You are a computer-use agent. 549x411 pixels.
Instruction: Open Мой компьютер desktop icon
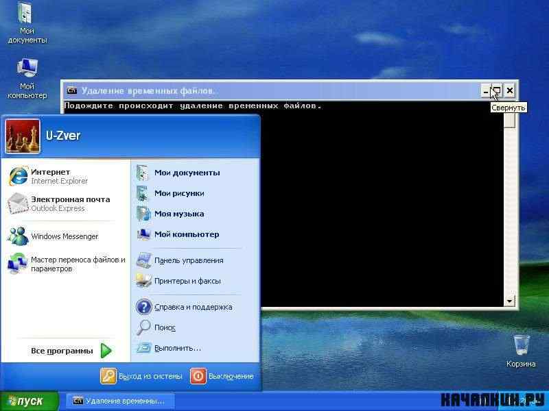tap(27, 78)
